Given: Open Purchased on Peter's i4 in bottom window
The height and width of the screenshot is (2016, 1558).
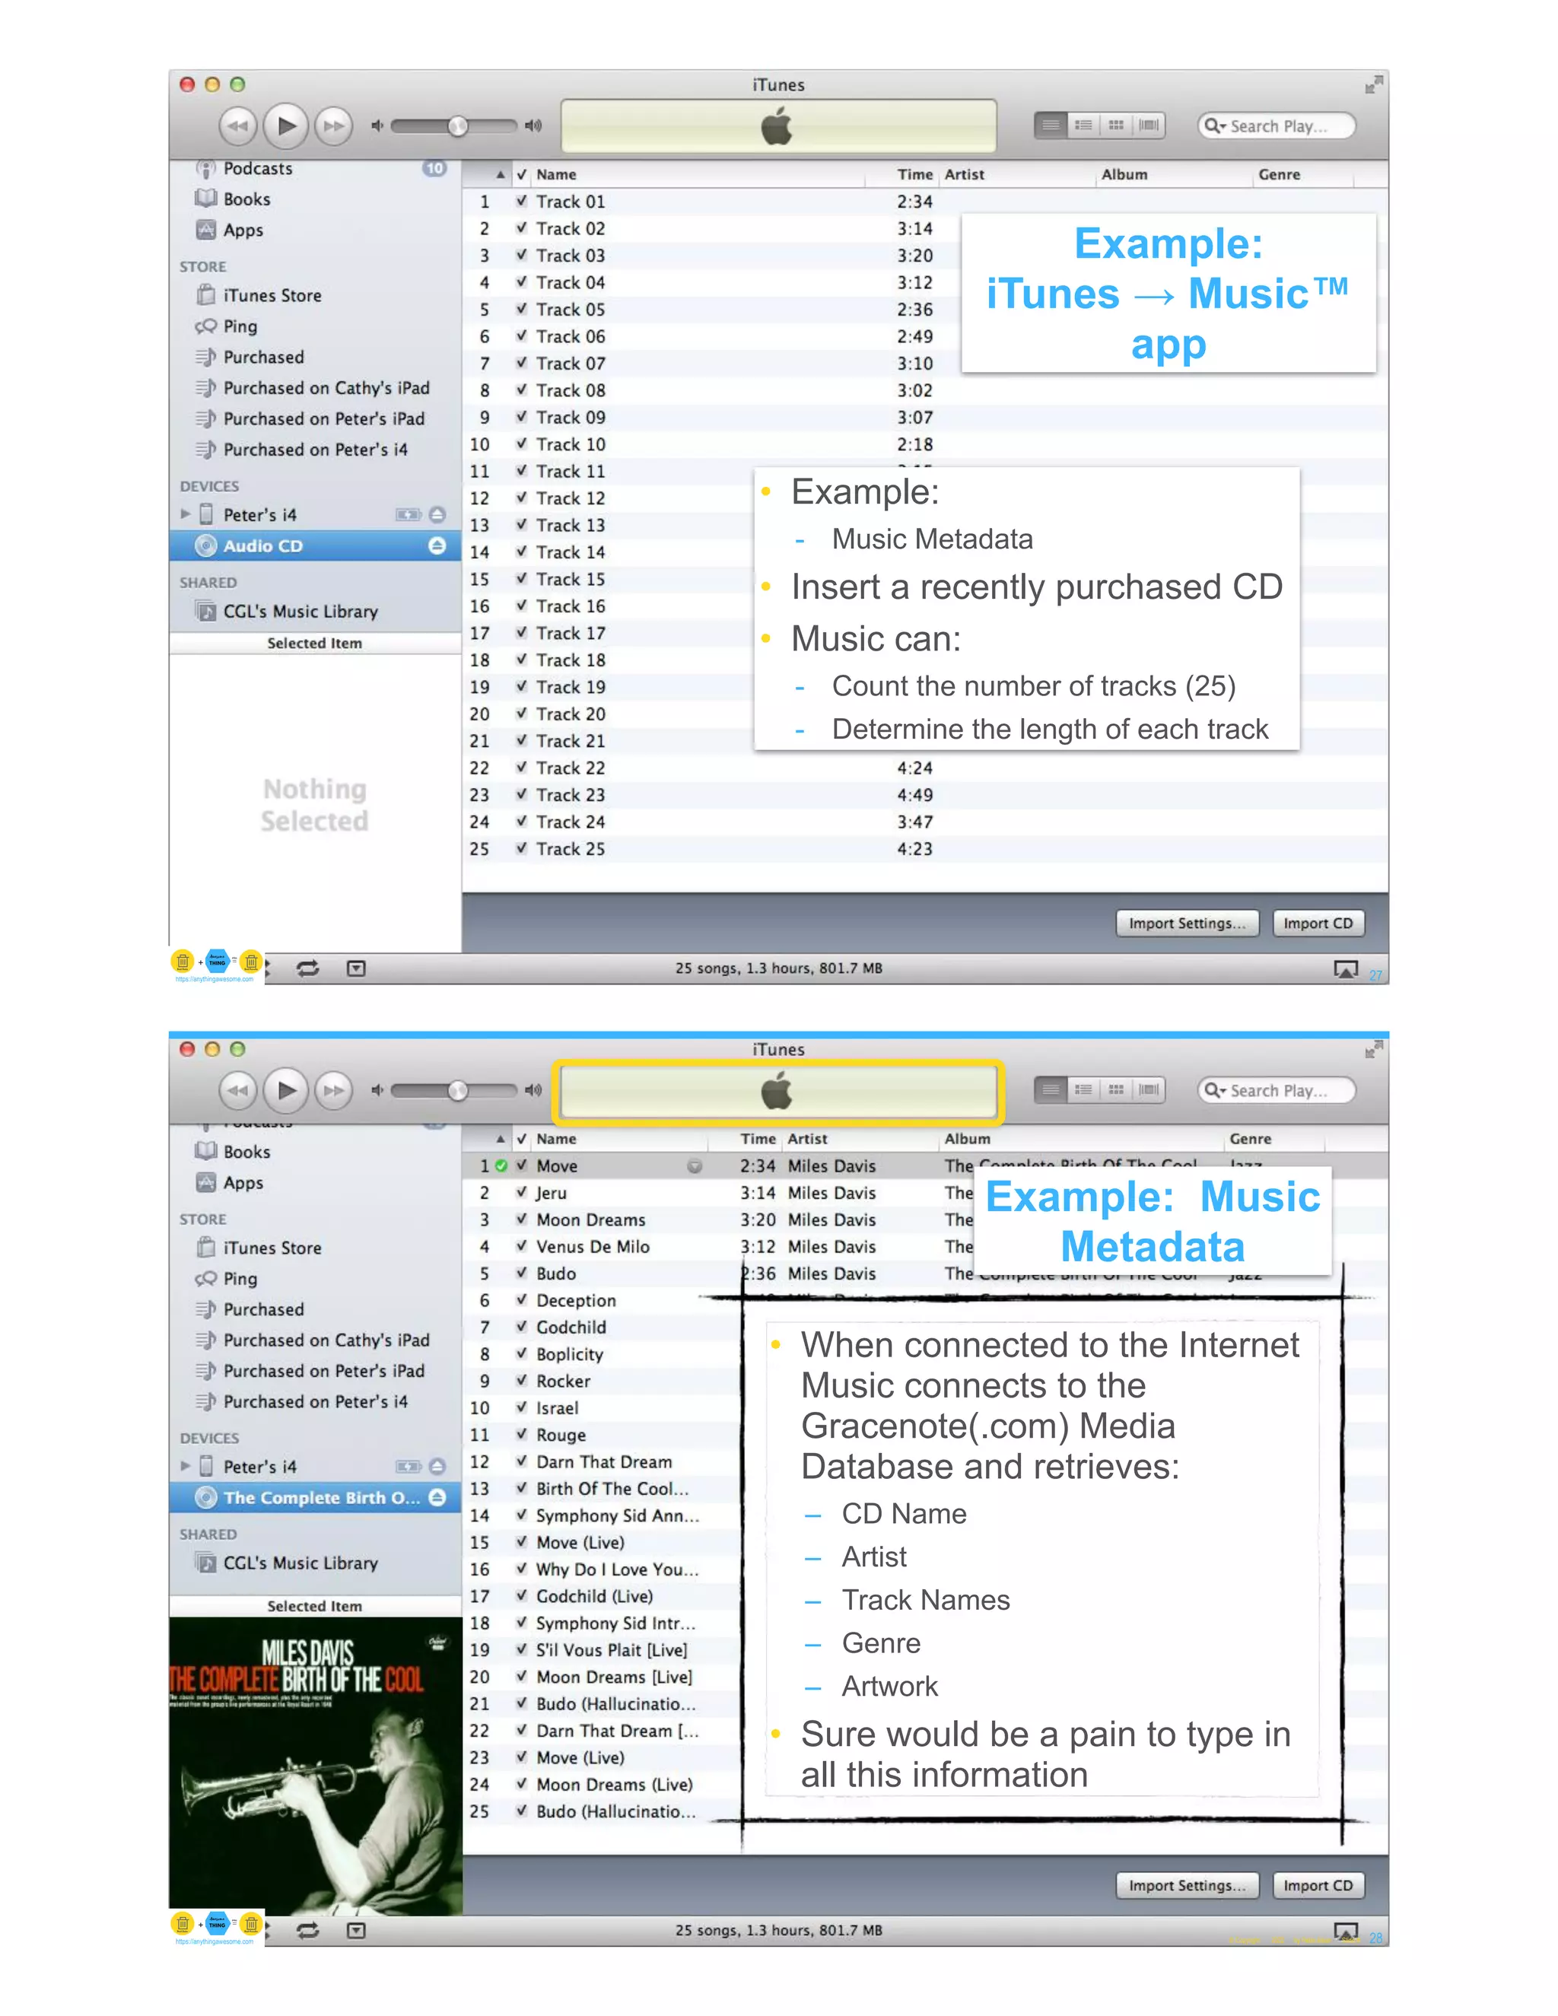Looking at the screenshot, I should (x=315, y=1401).
